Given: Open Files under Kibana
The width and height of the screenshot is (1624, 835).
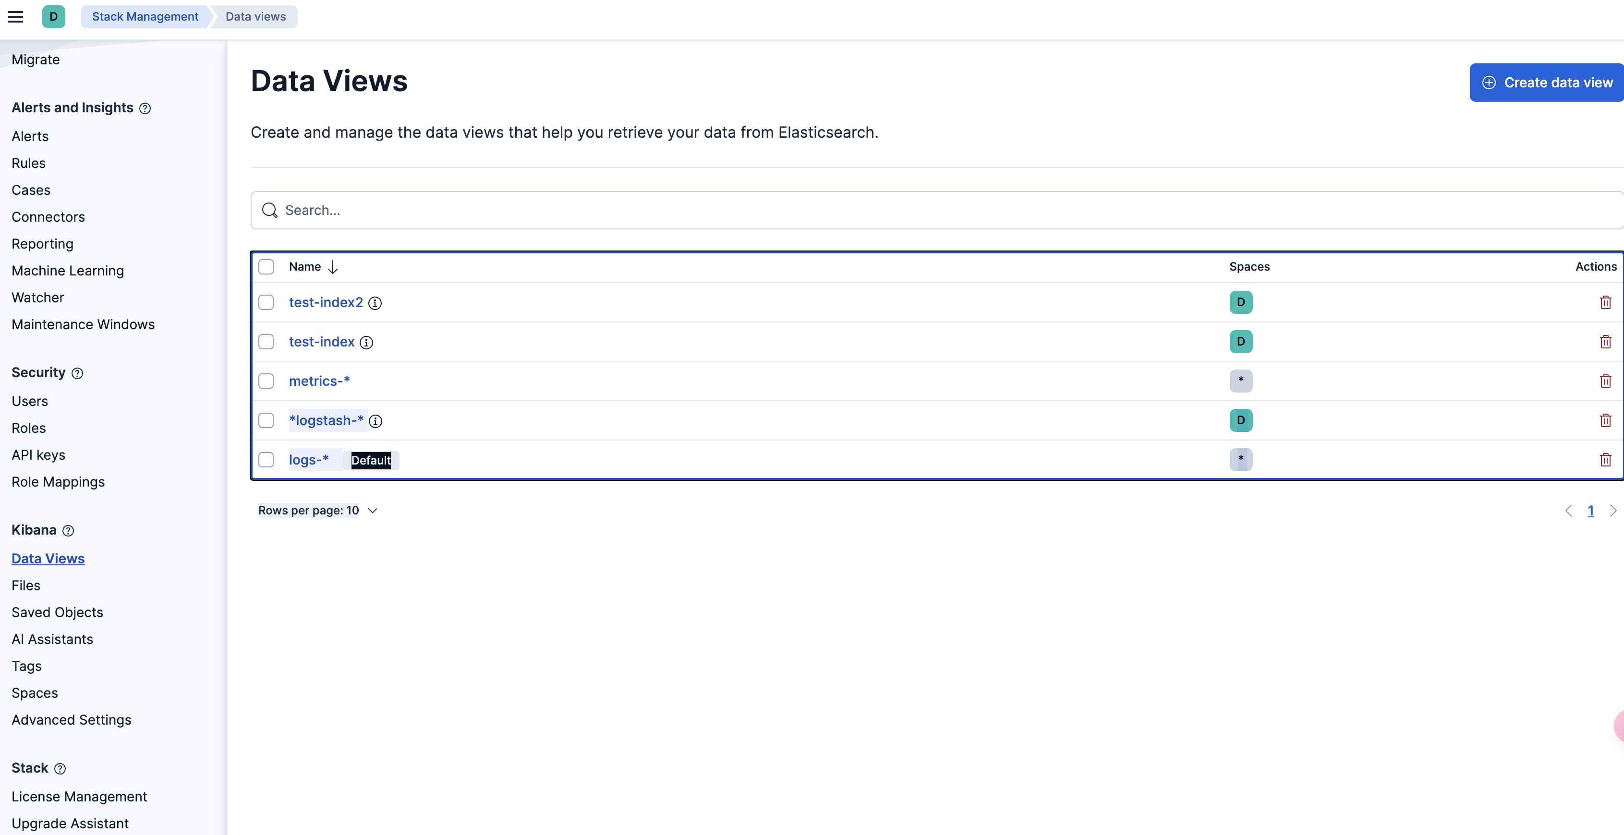Looking at the screenshot, I should [26, 586].
